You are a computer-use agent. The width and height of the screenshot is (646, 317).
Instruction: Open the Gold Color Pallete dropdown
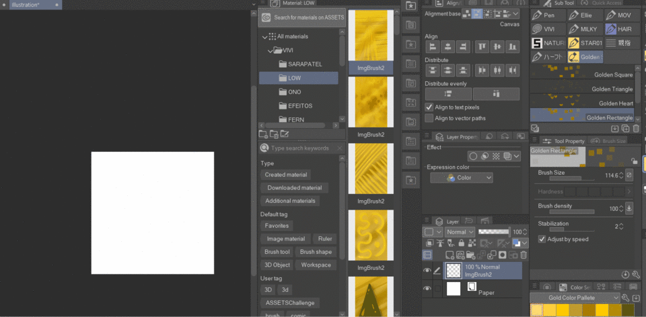(x=575, y=298)
